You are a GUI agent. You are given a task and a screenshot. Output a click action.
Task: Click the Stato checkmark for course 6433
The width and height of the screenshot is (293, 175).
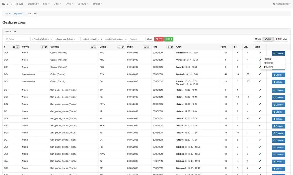point(260,97)
